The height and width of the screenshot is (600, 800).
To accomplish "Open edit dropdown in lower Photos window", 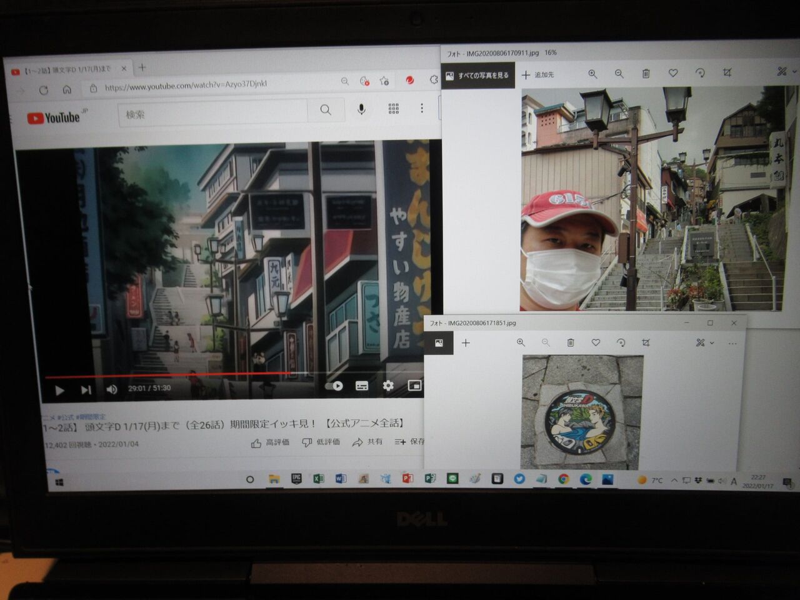I will [x=704, y=342].
